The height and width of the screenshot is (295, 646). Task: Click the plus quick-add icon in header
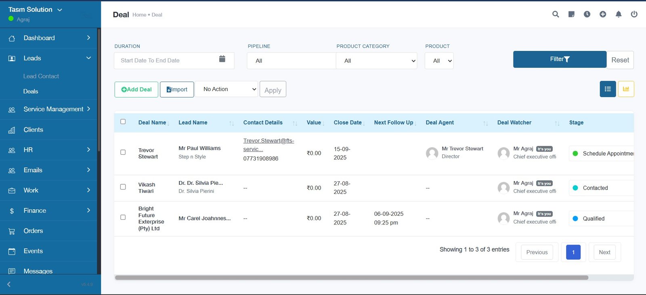click(x=603, y=14)
